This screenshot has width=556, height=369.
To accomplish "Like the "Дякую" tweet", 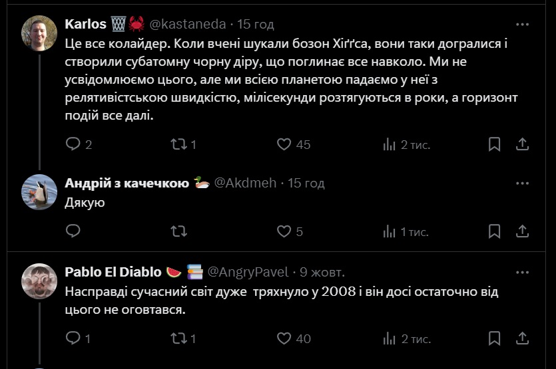I will point(284,231).
